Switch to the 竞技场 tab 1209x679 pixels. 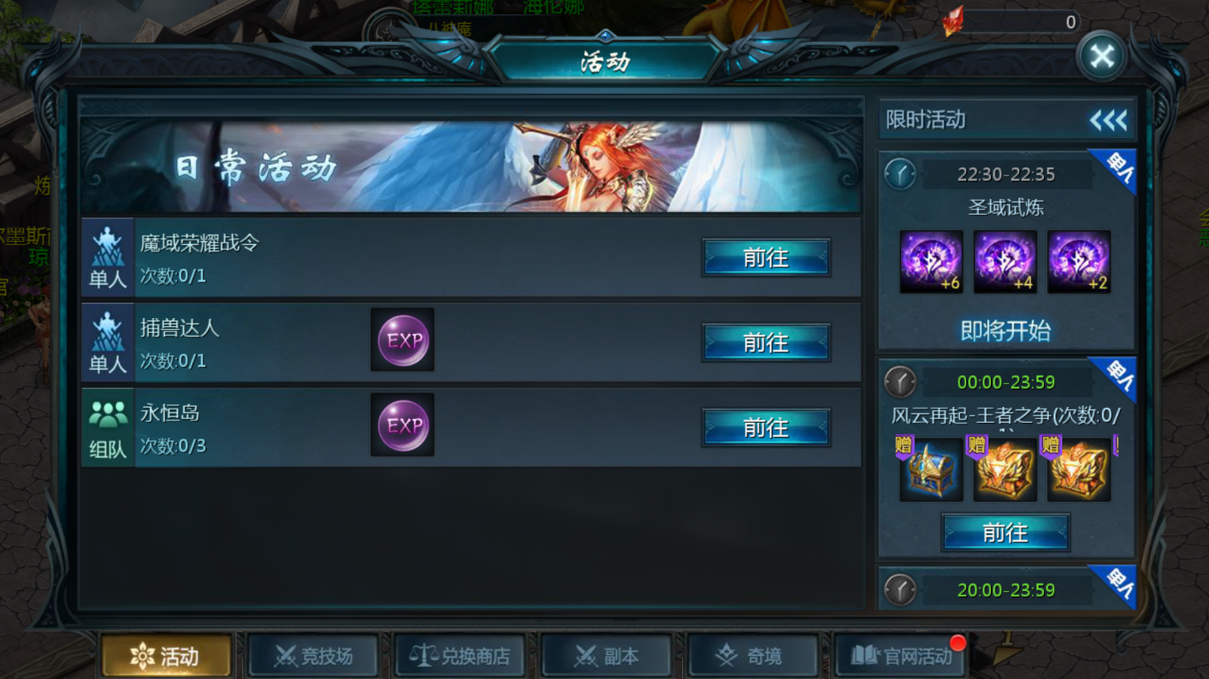(313, 656)
